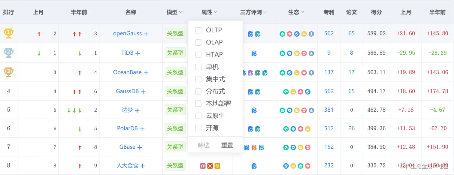454x175 pixels.
Task: Click the blue clipboard evaluation icon for 达梦
Action: (254, 110)
